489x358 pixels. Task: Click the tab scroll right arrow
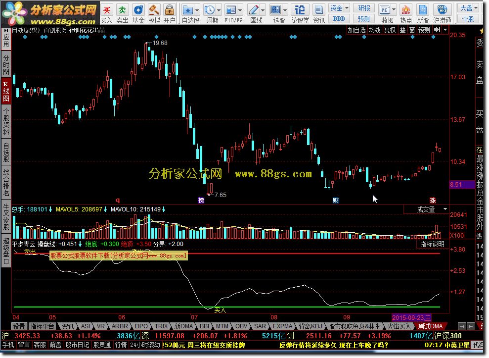click(471, 326)
